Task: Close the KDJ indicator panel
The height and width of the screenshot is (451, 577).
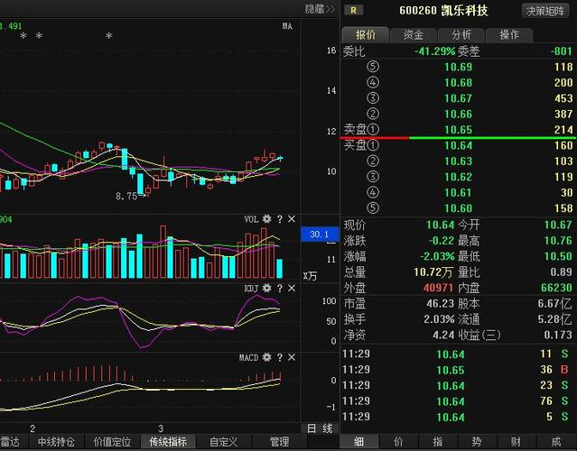Action: click(x=292, y=288)
